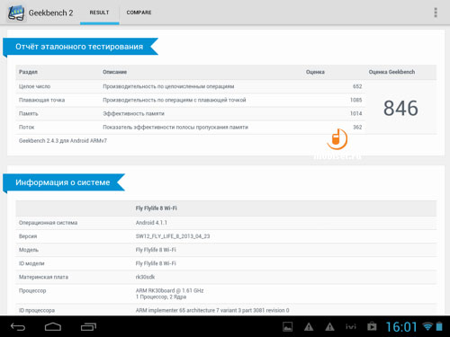Tap the Android back button
Image resolution: width=450 pixels, height=337 pixels.
click(x=18, y=326)
